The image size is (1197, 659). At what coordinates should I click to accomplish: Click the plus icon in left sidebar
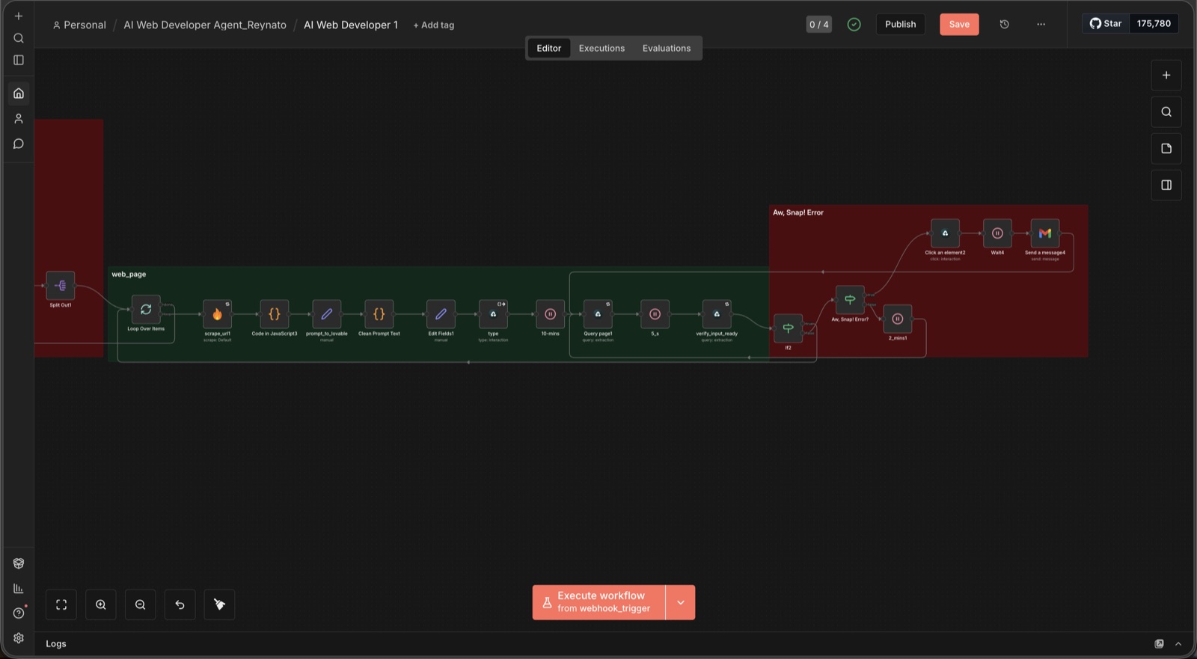[x=19, y=16]
